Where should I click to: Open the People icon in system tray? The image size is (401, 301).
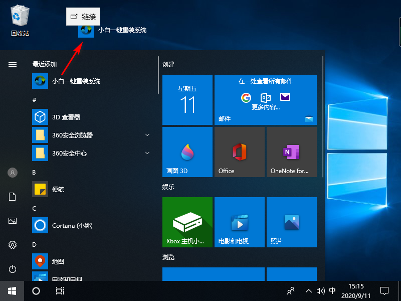point(291,291)
